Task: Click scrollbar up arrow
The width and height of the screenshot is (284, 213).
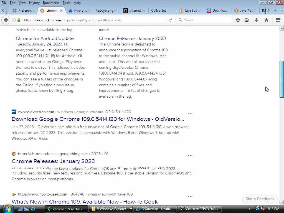Action: click(282, 29)
